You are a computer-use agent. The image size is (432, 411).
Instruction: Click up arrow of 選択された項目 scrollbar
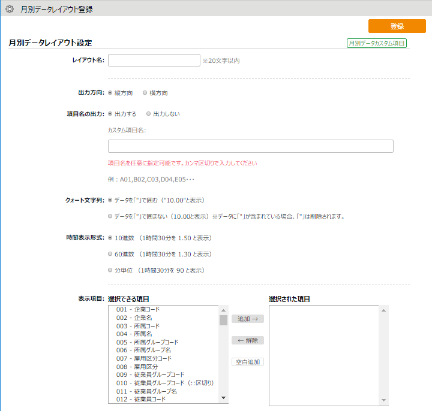(x=383, y=310)
